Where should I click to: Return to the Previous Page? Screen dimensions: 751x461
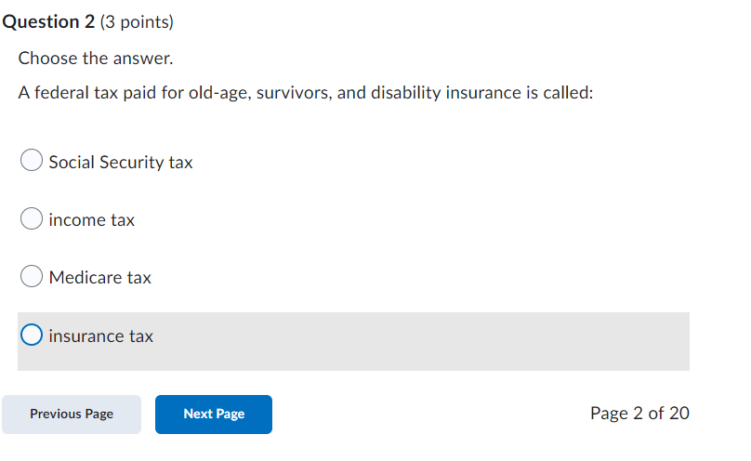pyautogui.click(x=72, y=415)
